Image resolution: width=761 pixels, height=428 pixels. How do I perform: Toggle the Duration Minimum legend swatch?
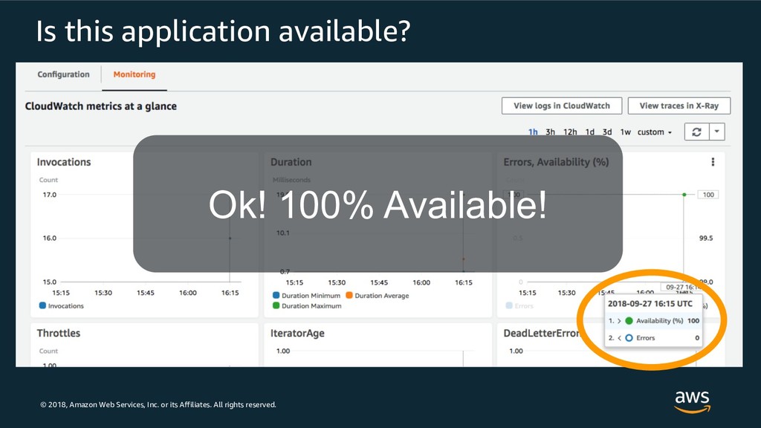pyautogui.click(x=276, y=295)
